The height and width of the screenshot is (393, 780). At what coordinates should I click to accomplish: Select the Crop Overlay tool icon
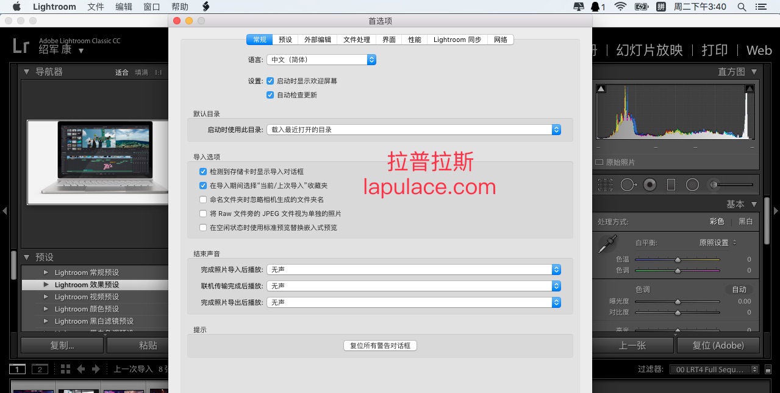tap(605, 184)
